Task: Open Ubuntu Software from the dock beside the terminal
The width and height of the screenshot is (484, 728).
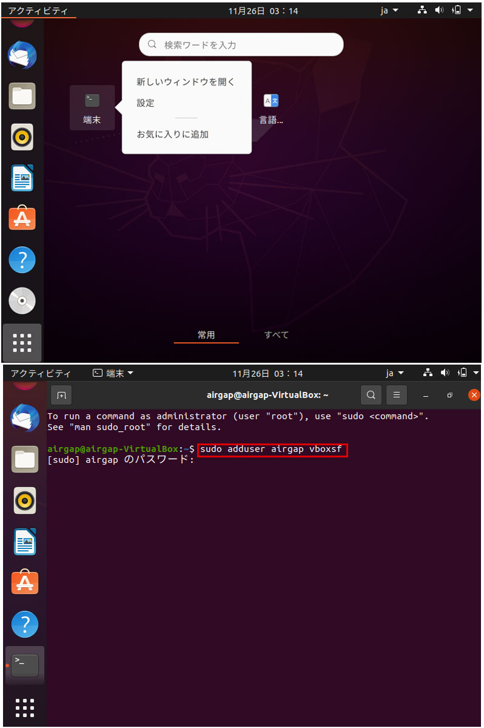Action: click(x=25, y=582)
